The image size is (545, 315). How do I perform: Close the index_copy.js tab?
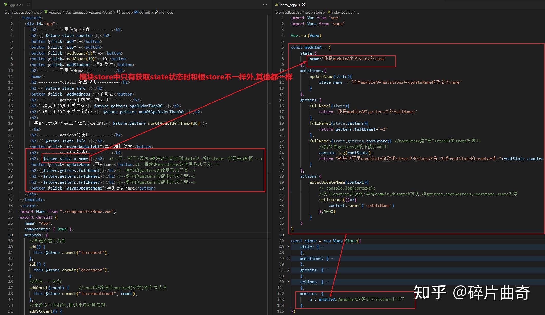[304, 5]
